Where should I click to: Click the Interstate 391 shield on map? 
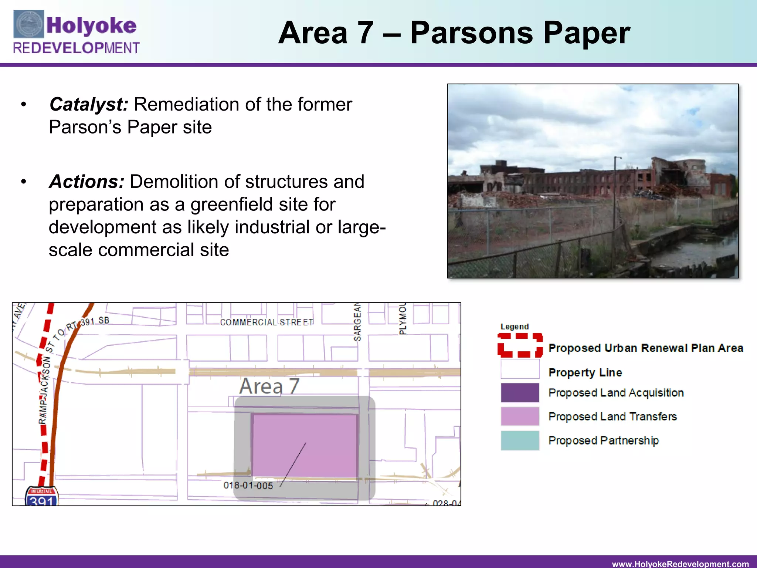pos(42,496)
